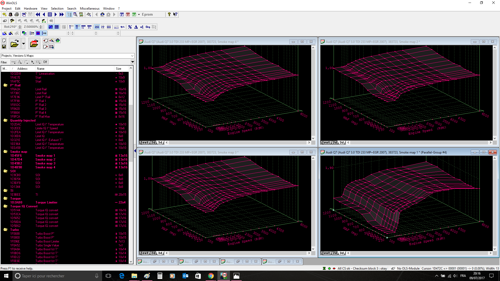Open the Projects, Versions & Maps dropdown
This screenshot has width=500, height=281.
pos(132,56)
